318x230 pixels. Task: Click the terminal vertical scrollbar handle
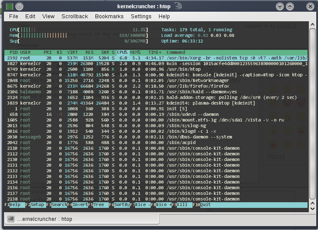pyautogui.click(x=312, y=114)
